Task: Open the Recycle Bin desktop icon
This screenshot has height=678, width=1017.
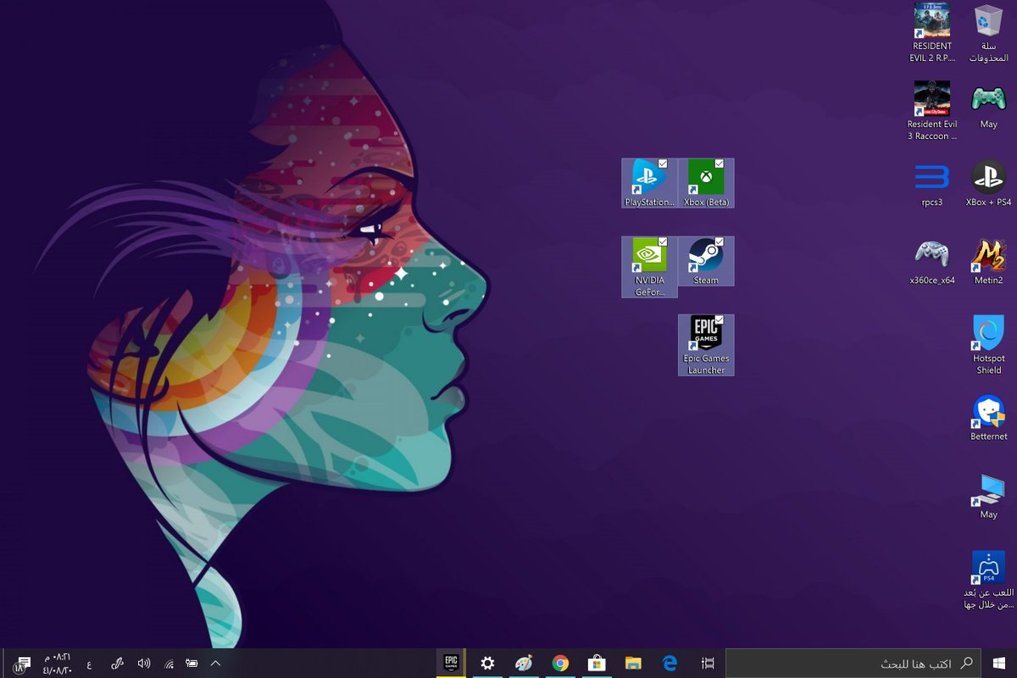Action: pos(988,33)
